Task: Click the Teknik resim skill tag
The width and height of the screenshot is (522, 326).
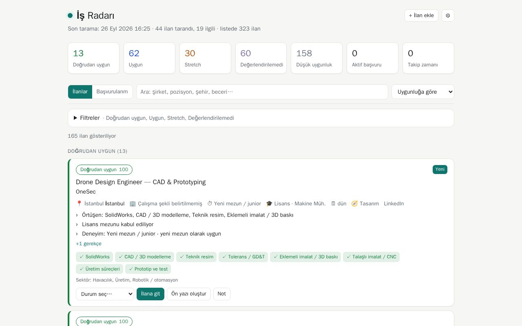Action: 196,257
